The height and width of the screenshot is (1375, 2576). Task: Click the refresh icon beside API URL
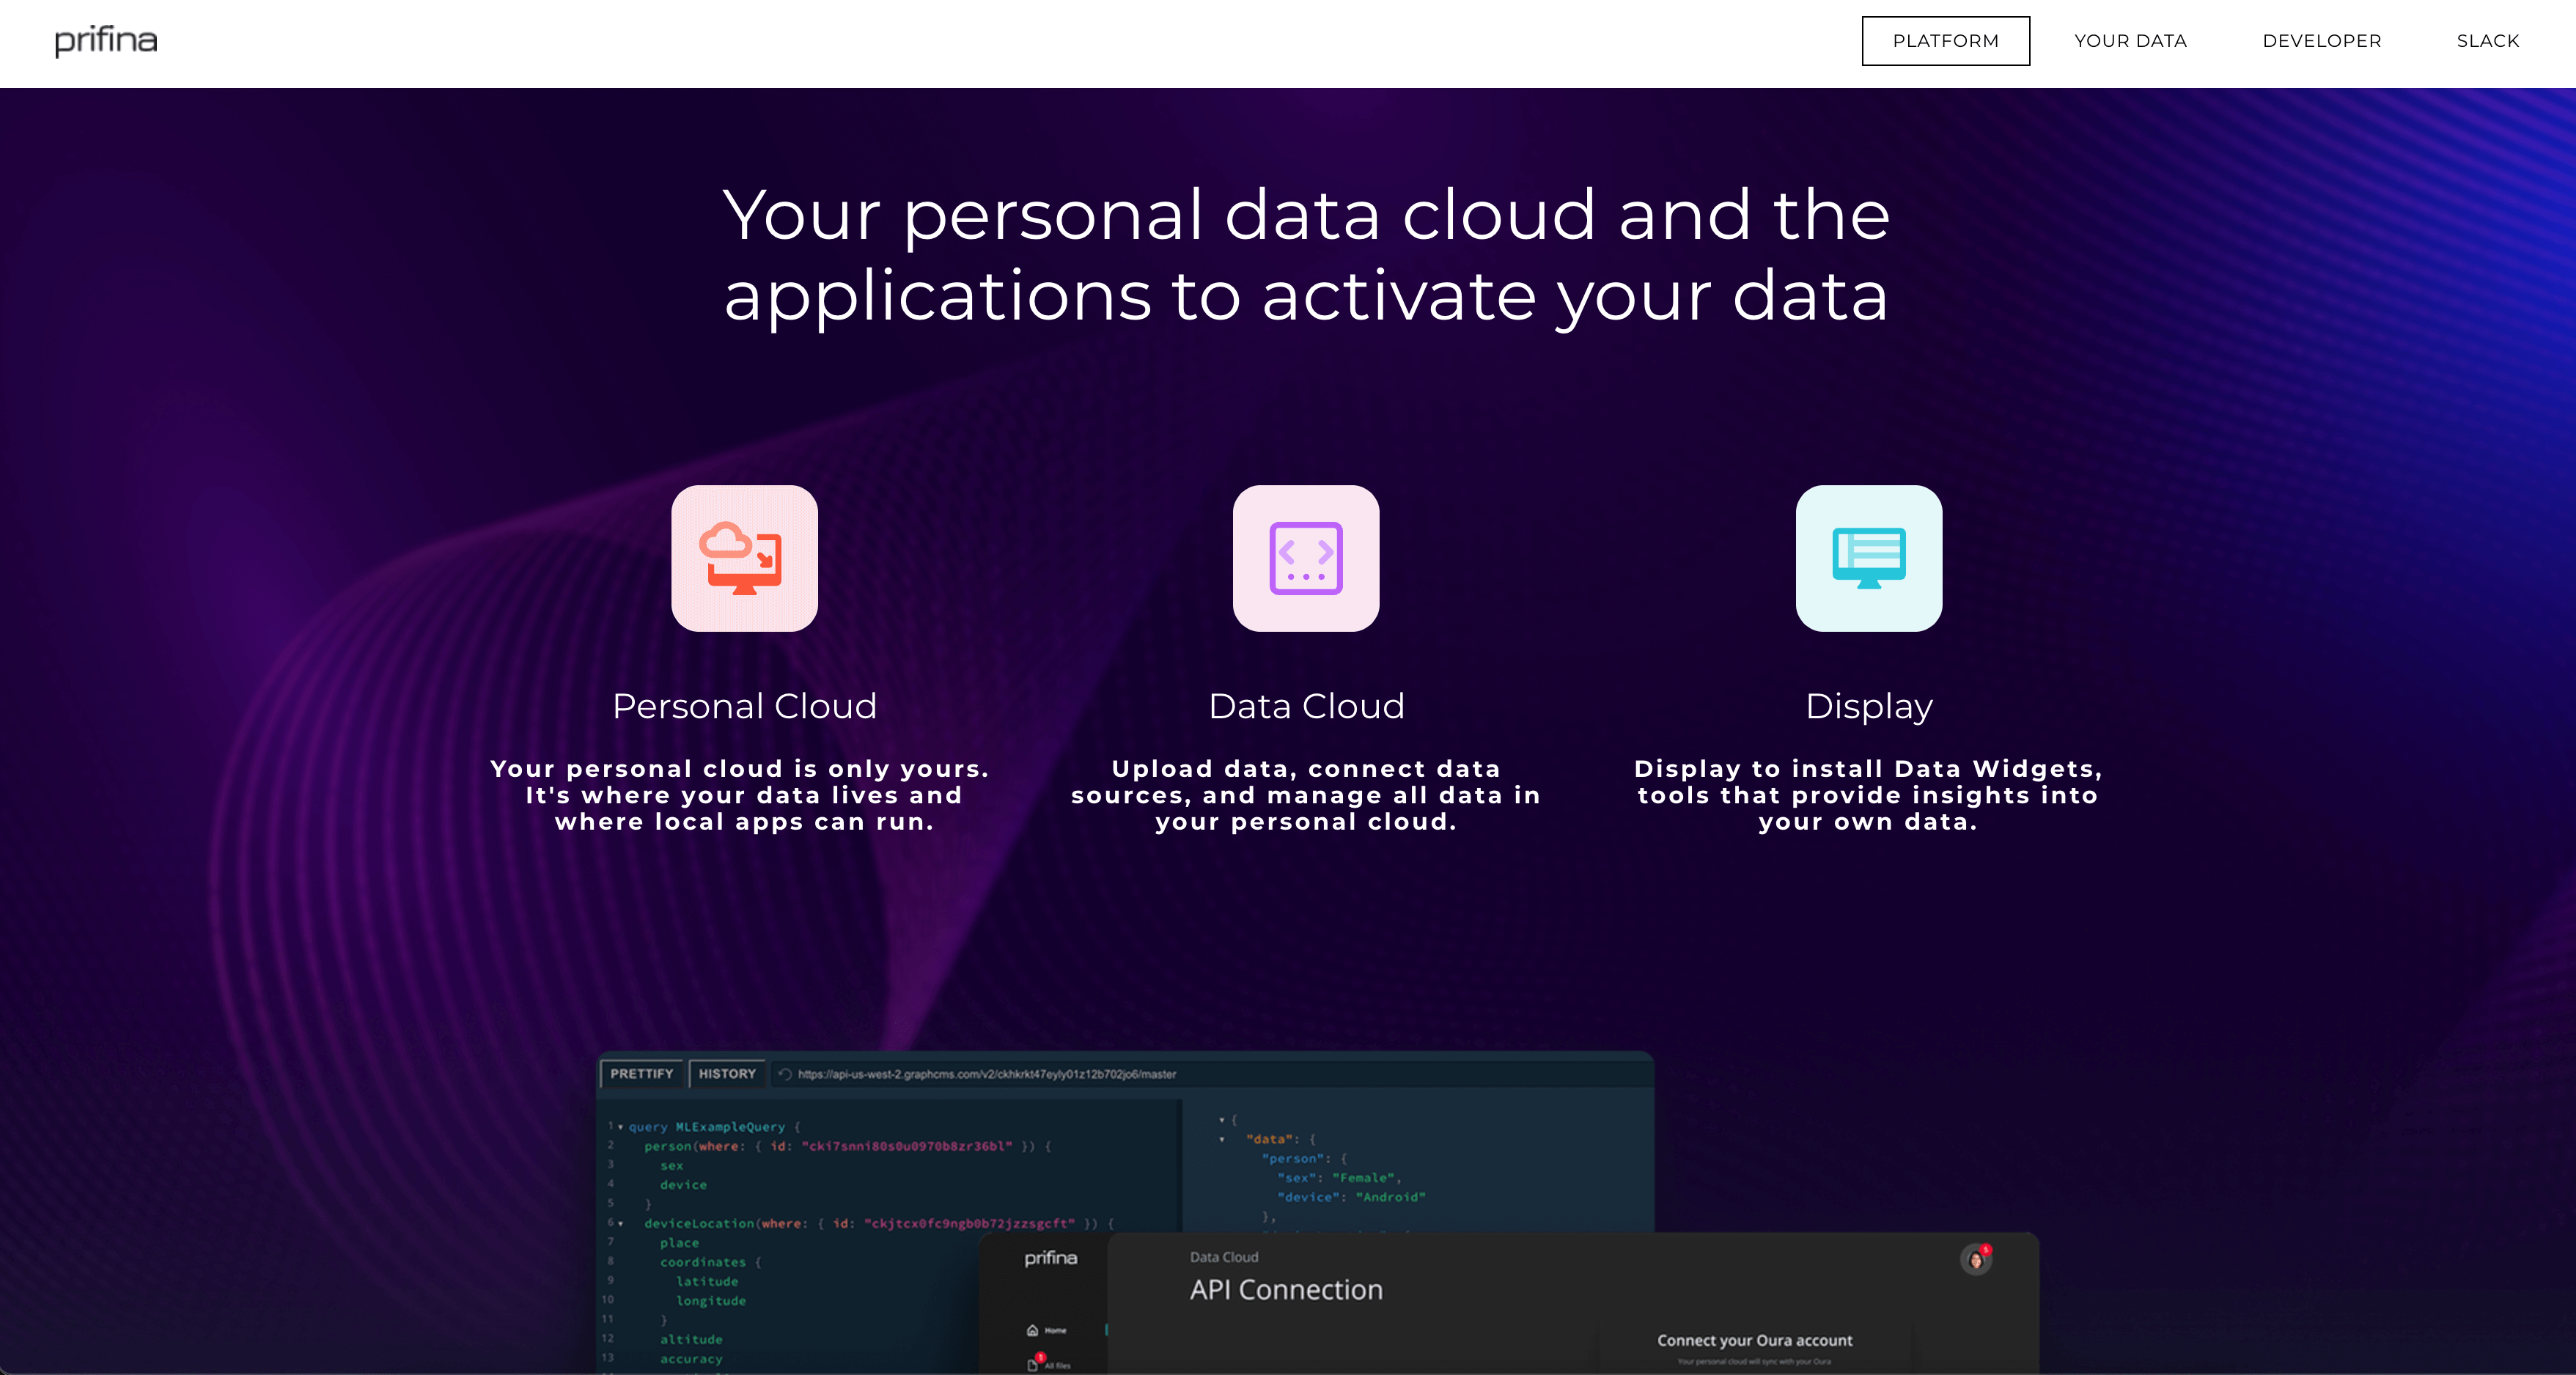pyautogui.click(x=785, y=1075)
